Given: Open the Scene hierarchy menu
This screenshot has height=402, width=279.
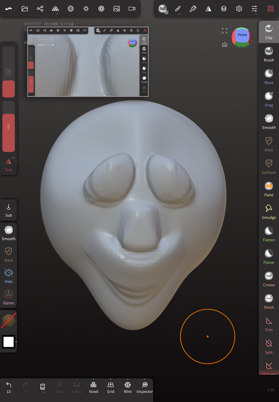Looking at the screenshot, I should tap(40, 9).
